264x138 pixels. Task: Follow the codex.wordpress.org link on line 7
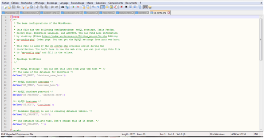(x=74, y=36)
